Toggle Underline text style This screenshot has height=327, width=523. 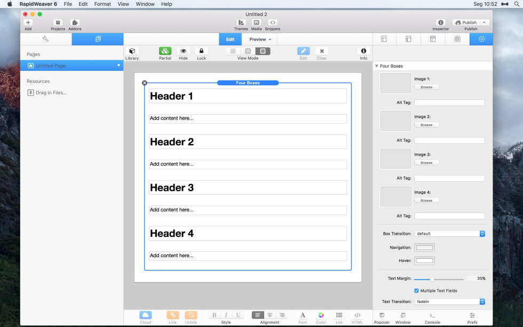tap(238, 315)
